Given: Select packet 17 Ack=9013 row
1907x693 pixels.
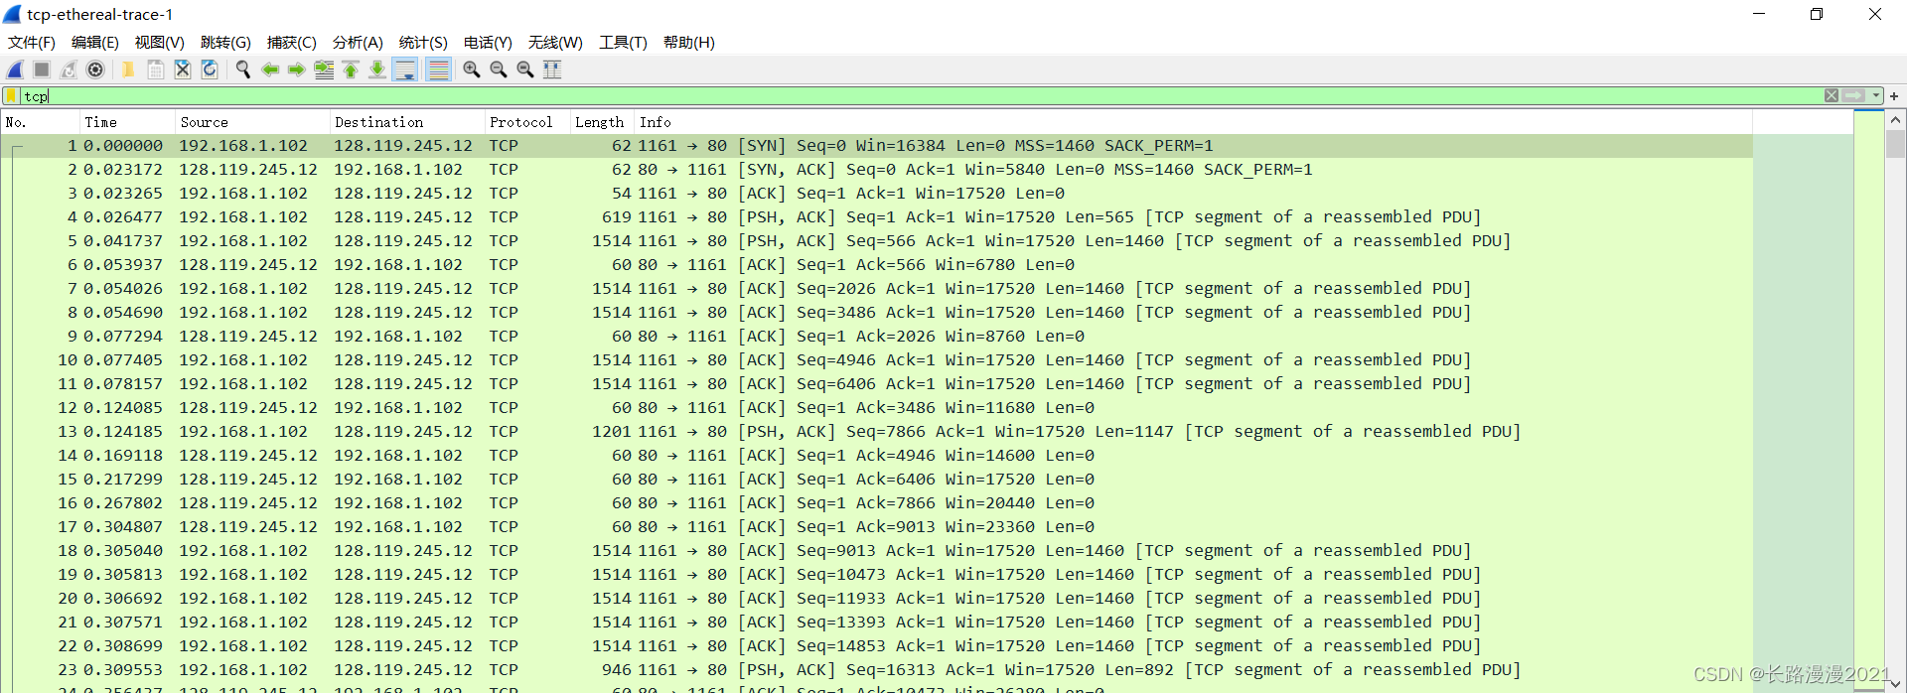Looking at the screenshot, I should pos(877,527).
